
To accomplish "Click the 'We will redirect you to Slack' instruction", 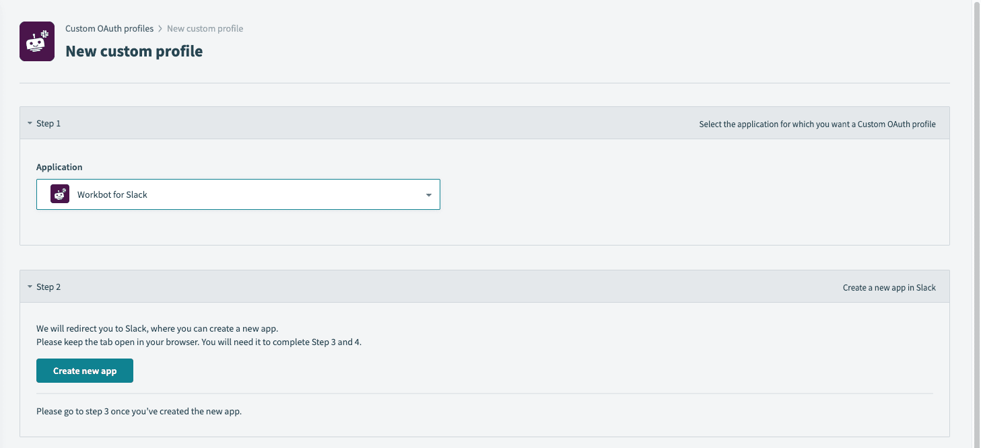I will click(157, 329).
